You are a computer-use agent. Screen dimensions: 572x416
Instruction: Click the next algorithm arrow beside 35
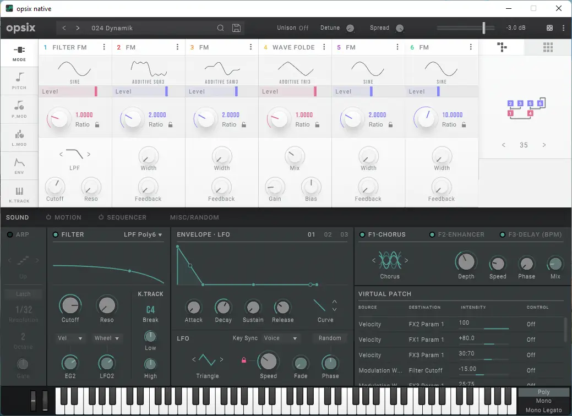(544, 145)
